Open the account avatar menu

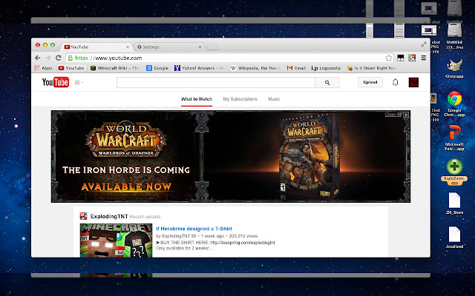[413, 82]
